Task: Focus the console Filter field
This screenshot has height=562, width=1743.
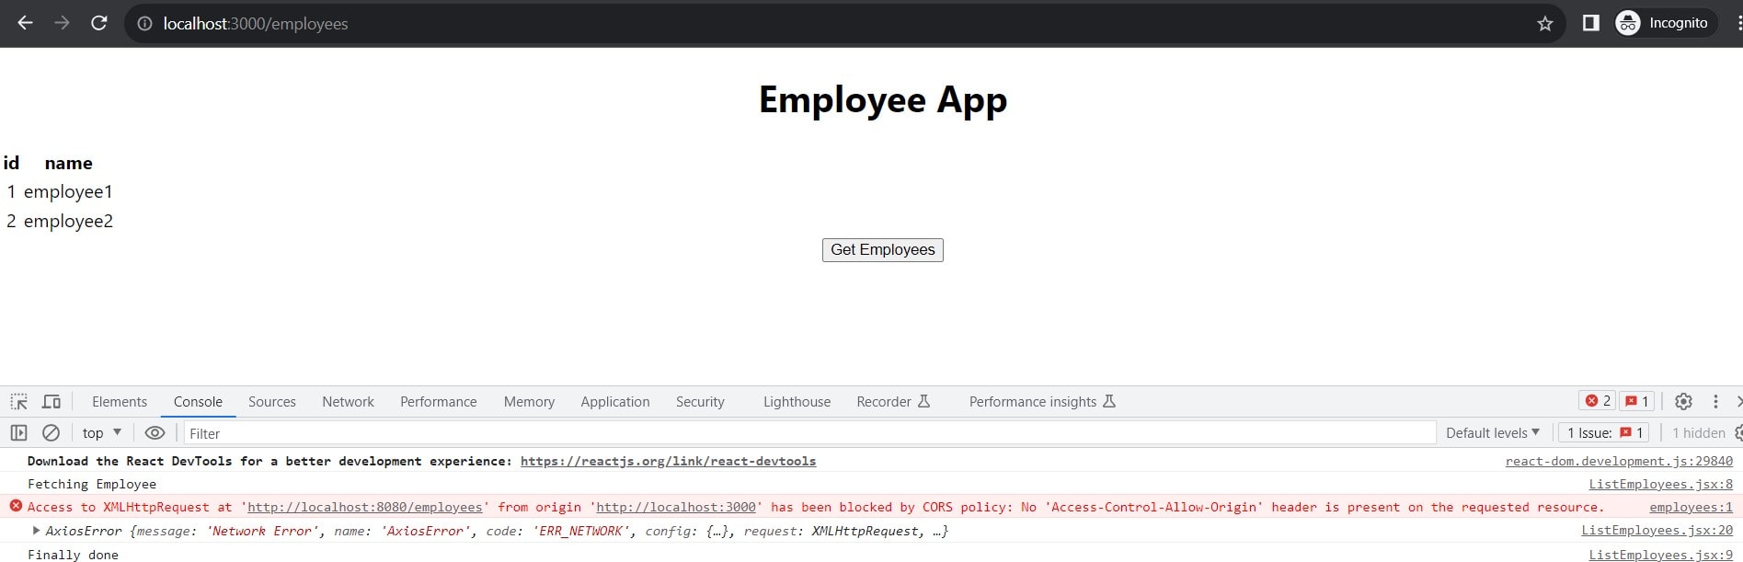Action: tap(809, 433)
